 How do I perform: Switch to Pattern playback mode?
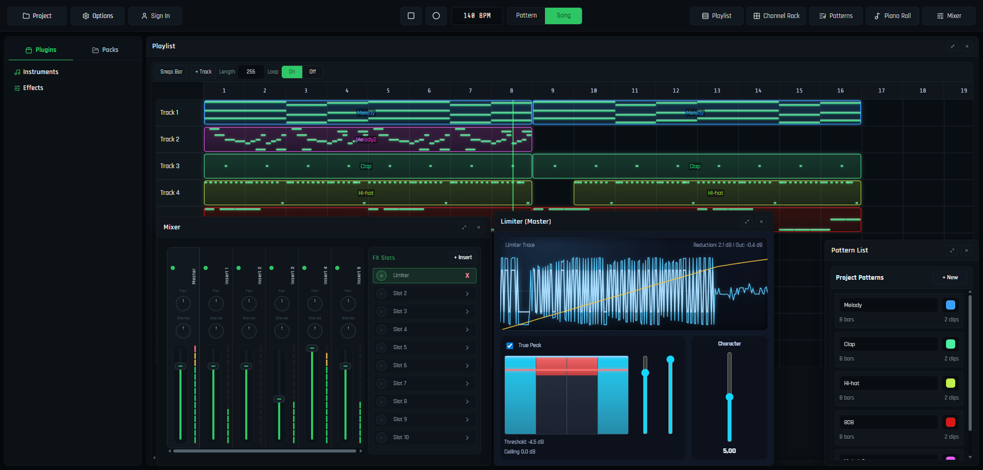[x=526, y=15]
